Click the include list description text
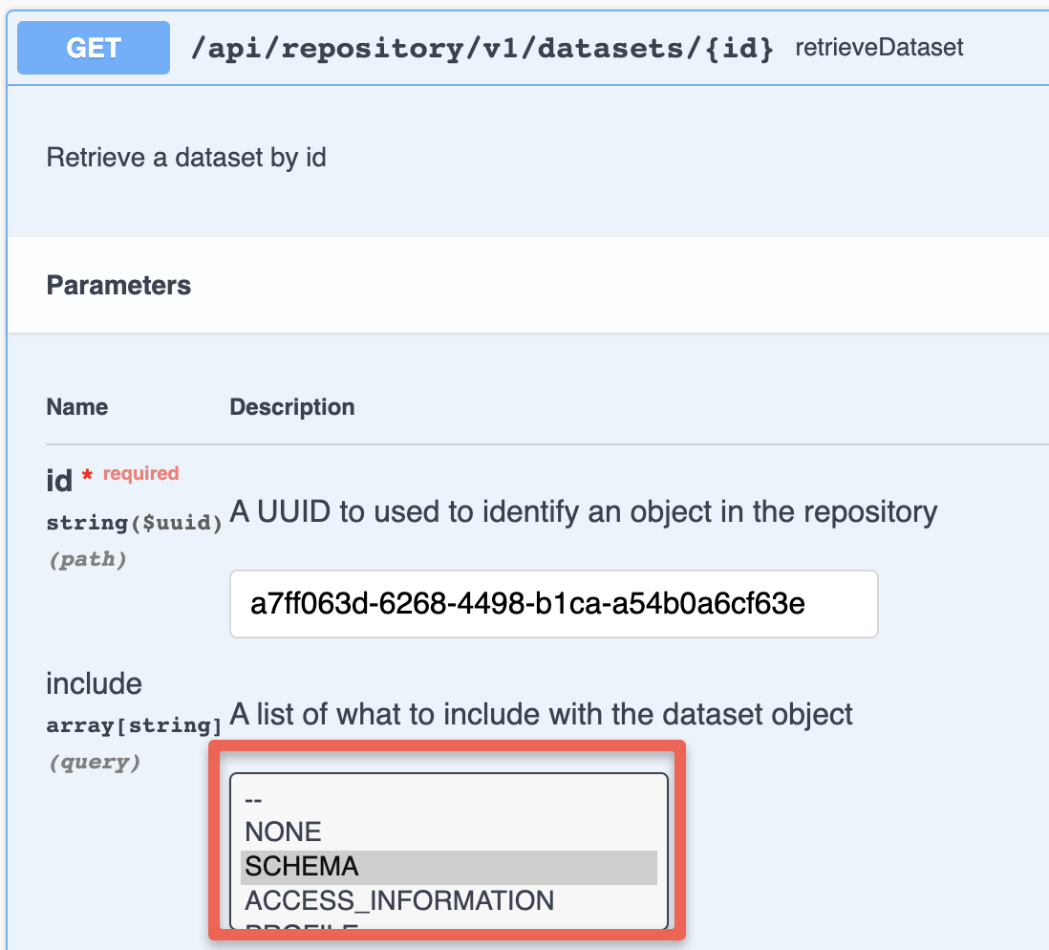This screenshot has height=950, width=1049. [542, 714]
